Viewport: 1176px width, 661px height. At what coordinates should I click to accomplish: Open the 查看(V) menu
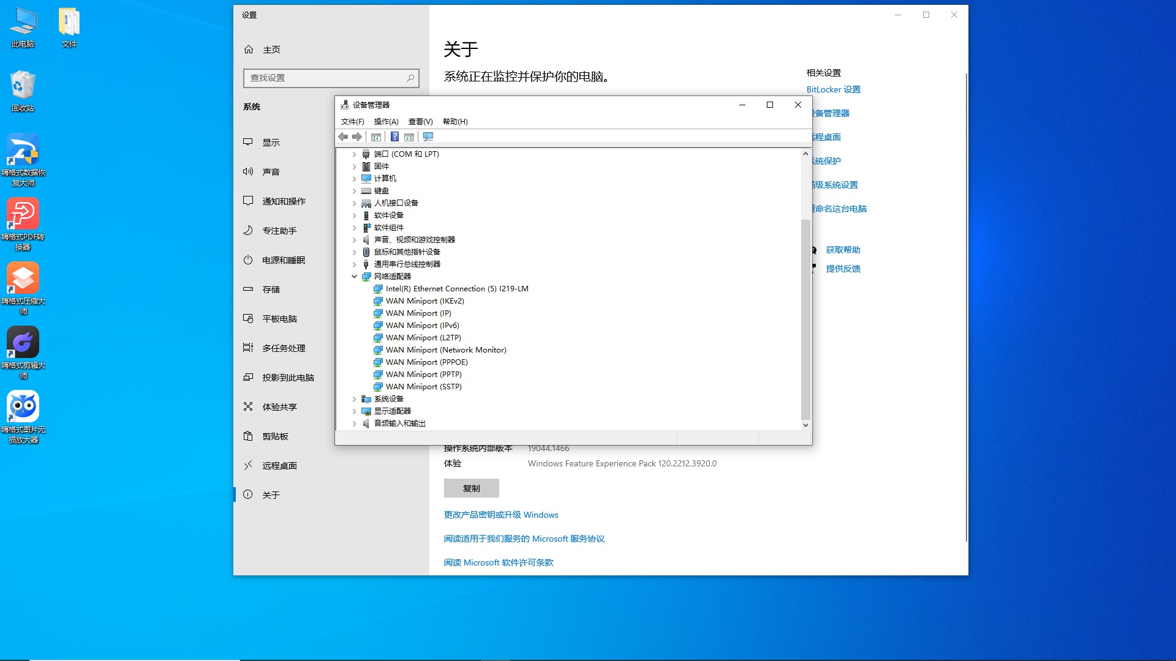(x=420, y=121)
